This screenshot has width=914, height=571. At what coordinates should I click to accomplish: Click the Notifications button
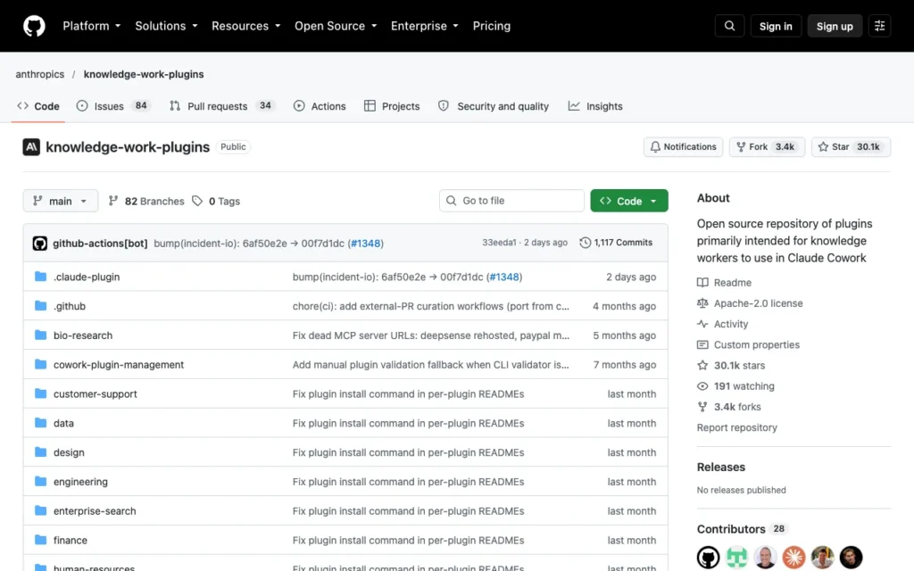pos(683,147)
